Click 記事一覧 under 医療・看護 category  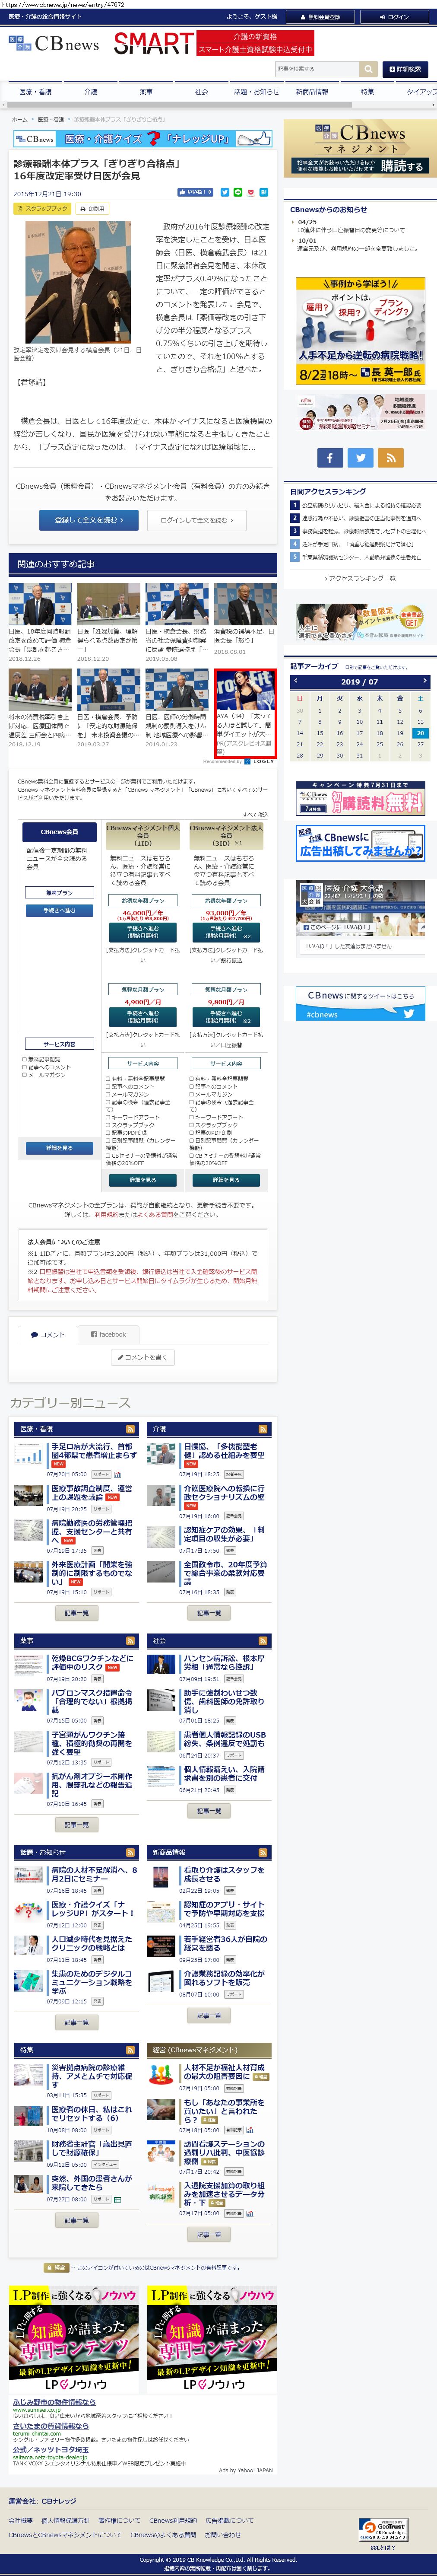(x=76, y=1613)
